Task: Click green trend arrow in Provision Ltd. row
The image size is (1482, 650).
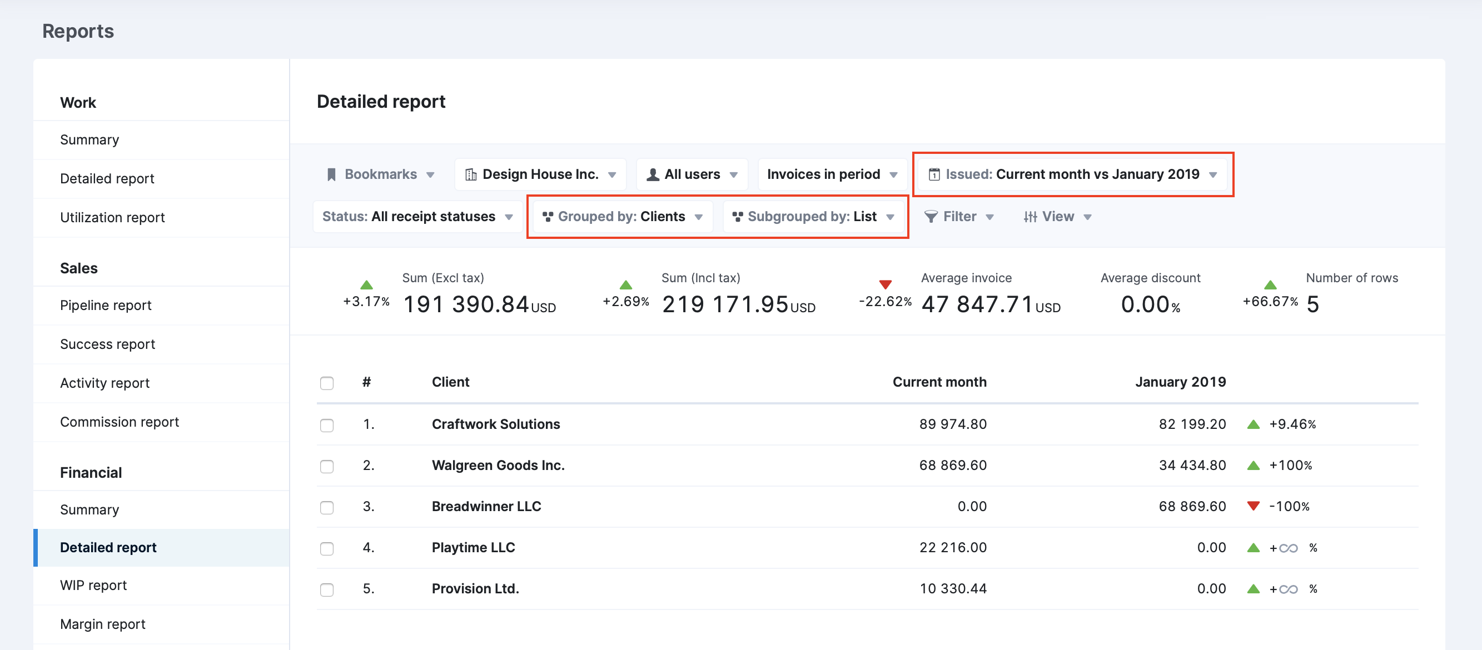Action: [x=1254, y=589]
